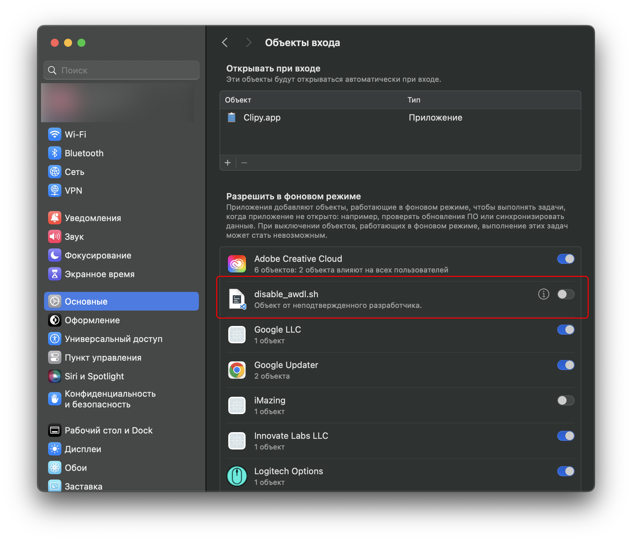The height and width of the screenshot is (541, 632).
Task: Turn off Google LLC background toggle
Action: pyautogui.click(x=566, y=330)
